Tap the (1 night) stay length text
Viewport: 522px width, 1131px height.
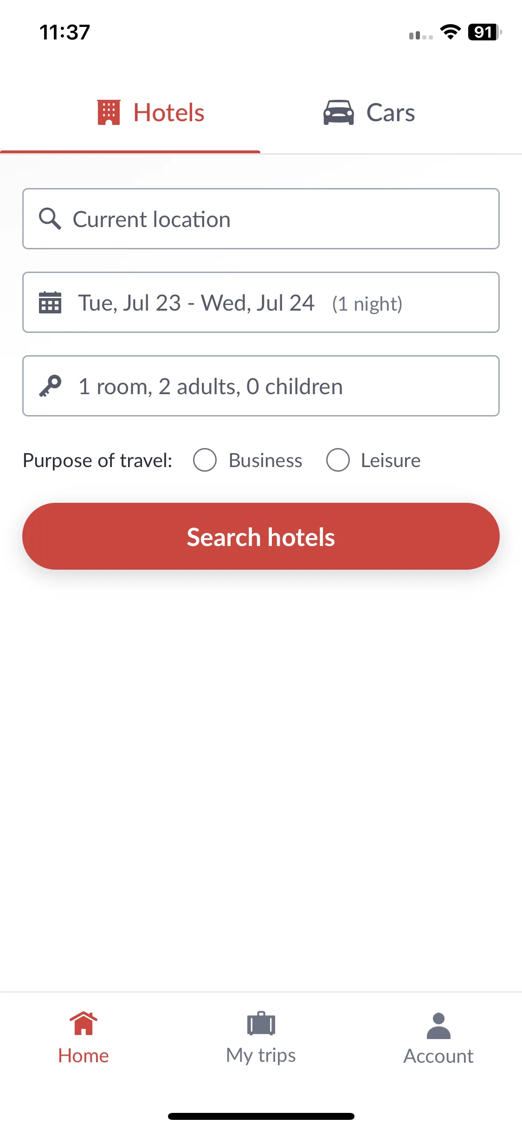click(367, 304)
